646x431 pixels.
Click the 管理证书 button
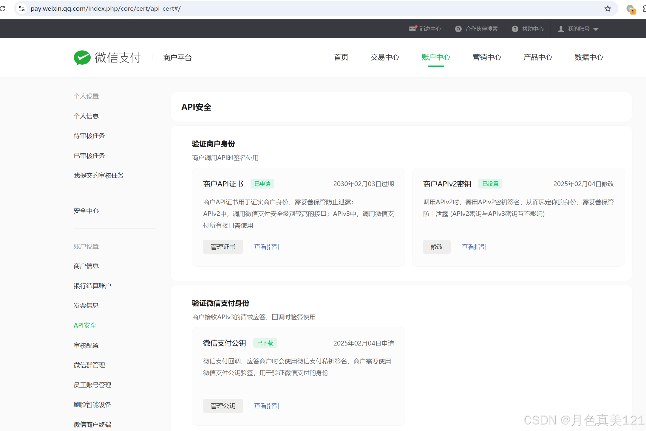pyautogui.click(x=223, y=247)
